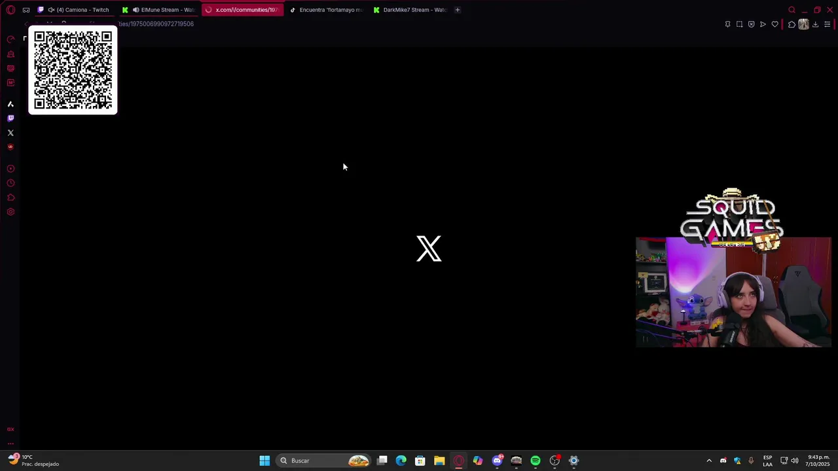Open the History clock sidebar icon
838x471 pixels.
click(10, 183)
